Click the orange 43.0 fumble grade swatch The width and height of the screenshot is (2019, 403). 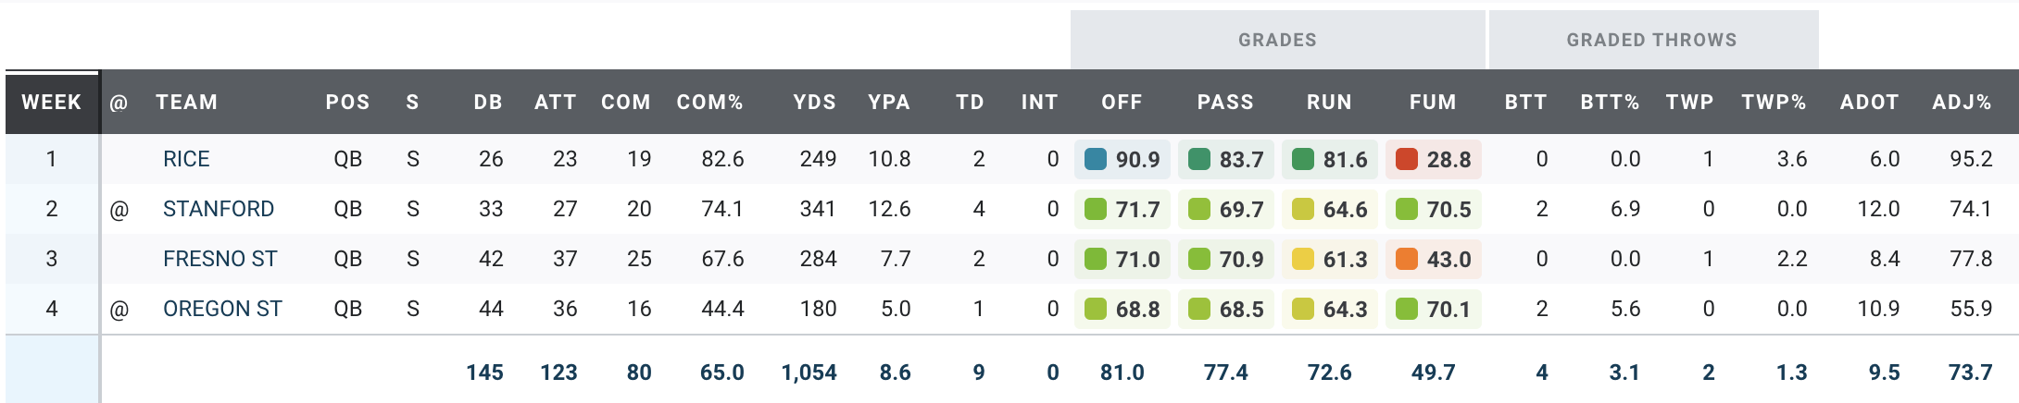(1407, 259)
